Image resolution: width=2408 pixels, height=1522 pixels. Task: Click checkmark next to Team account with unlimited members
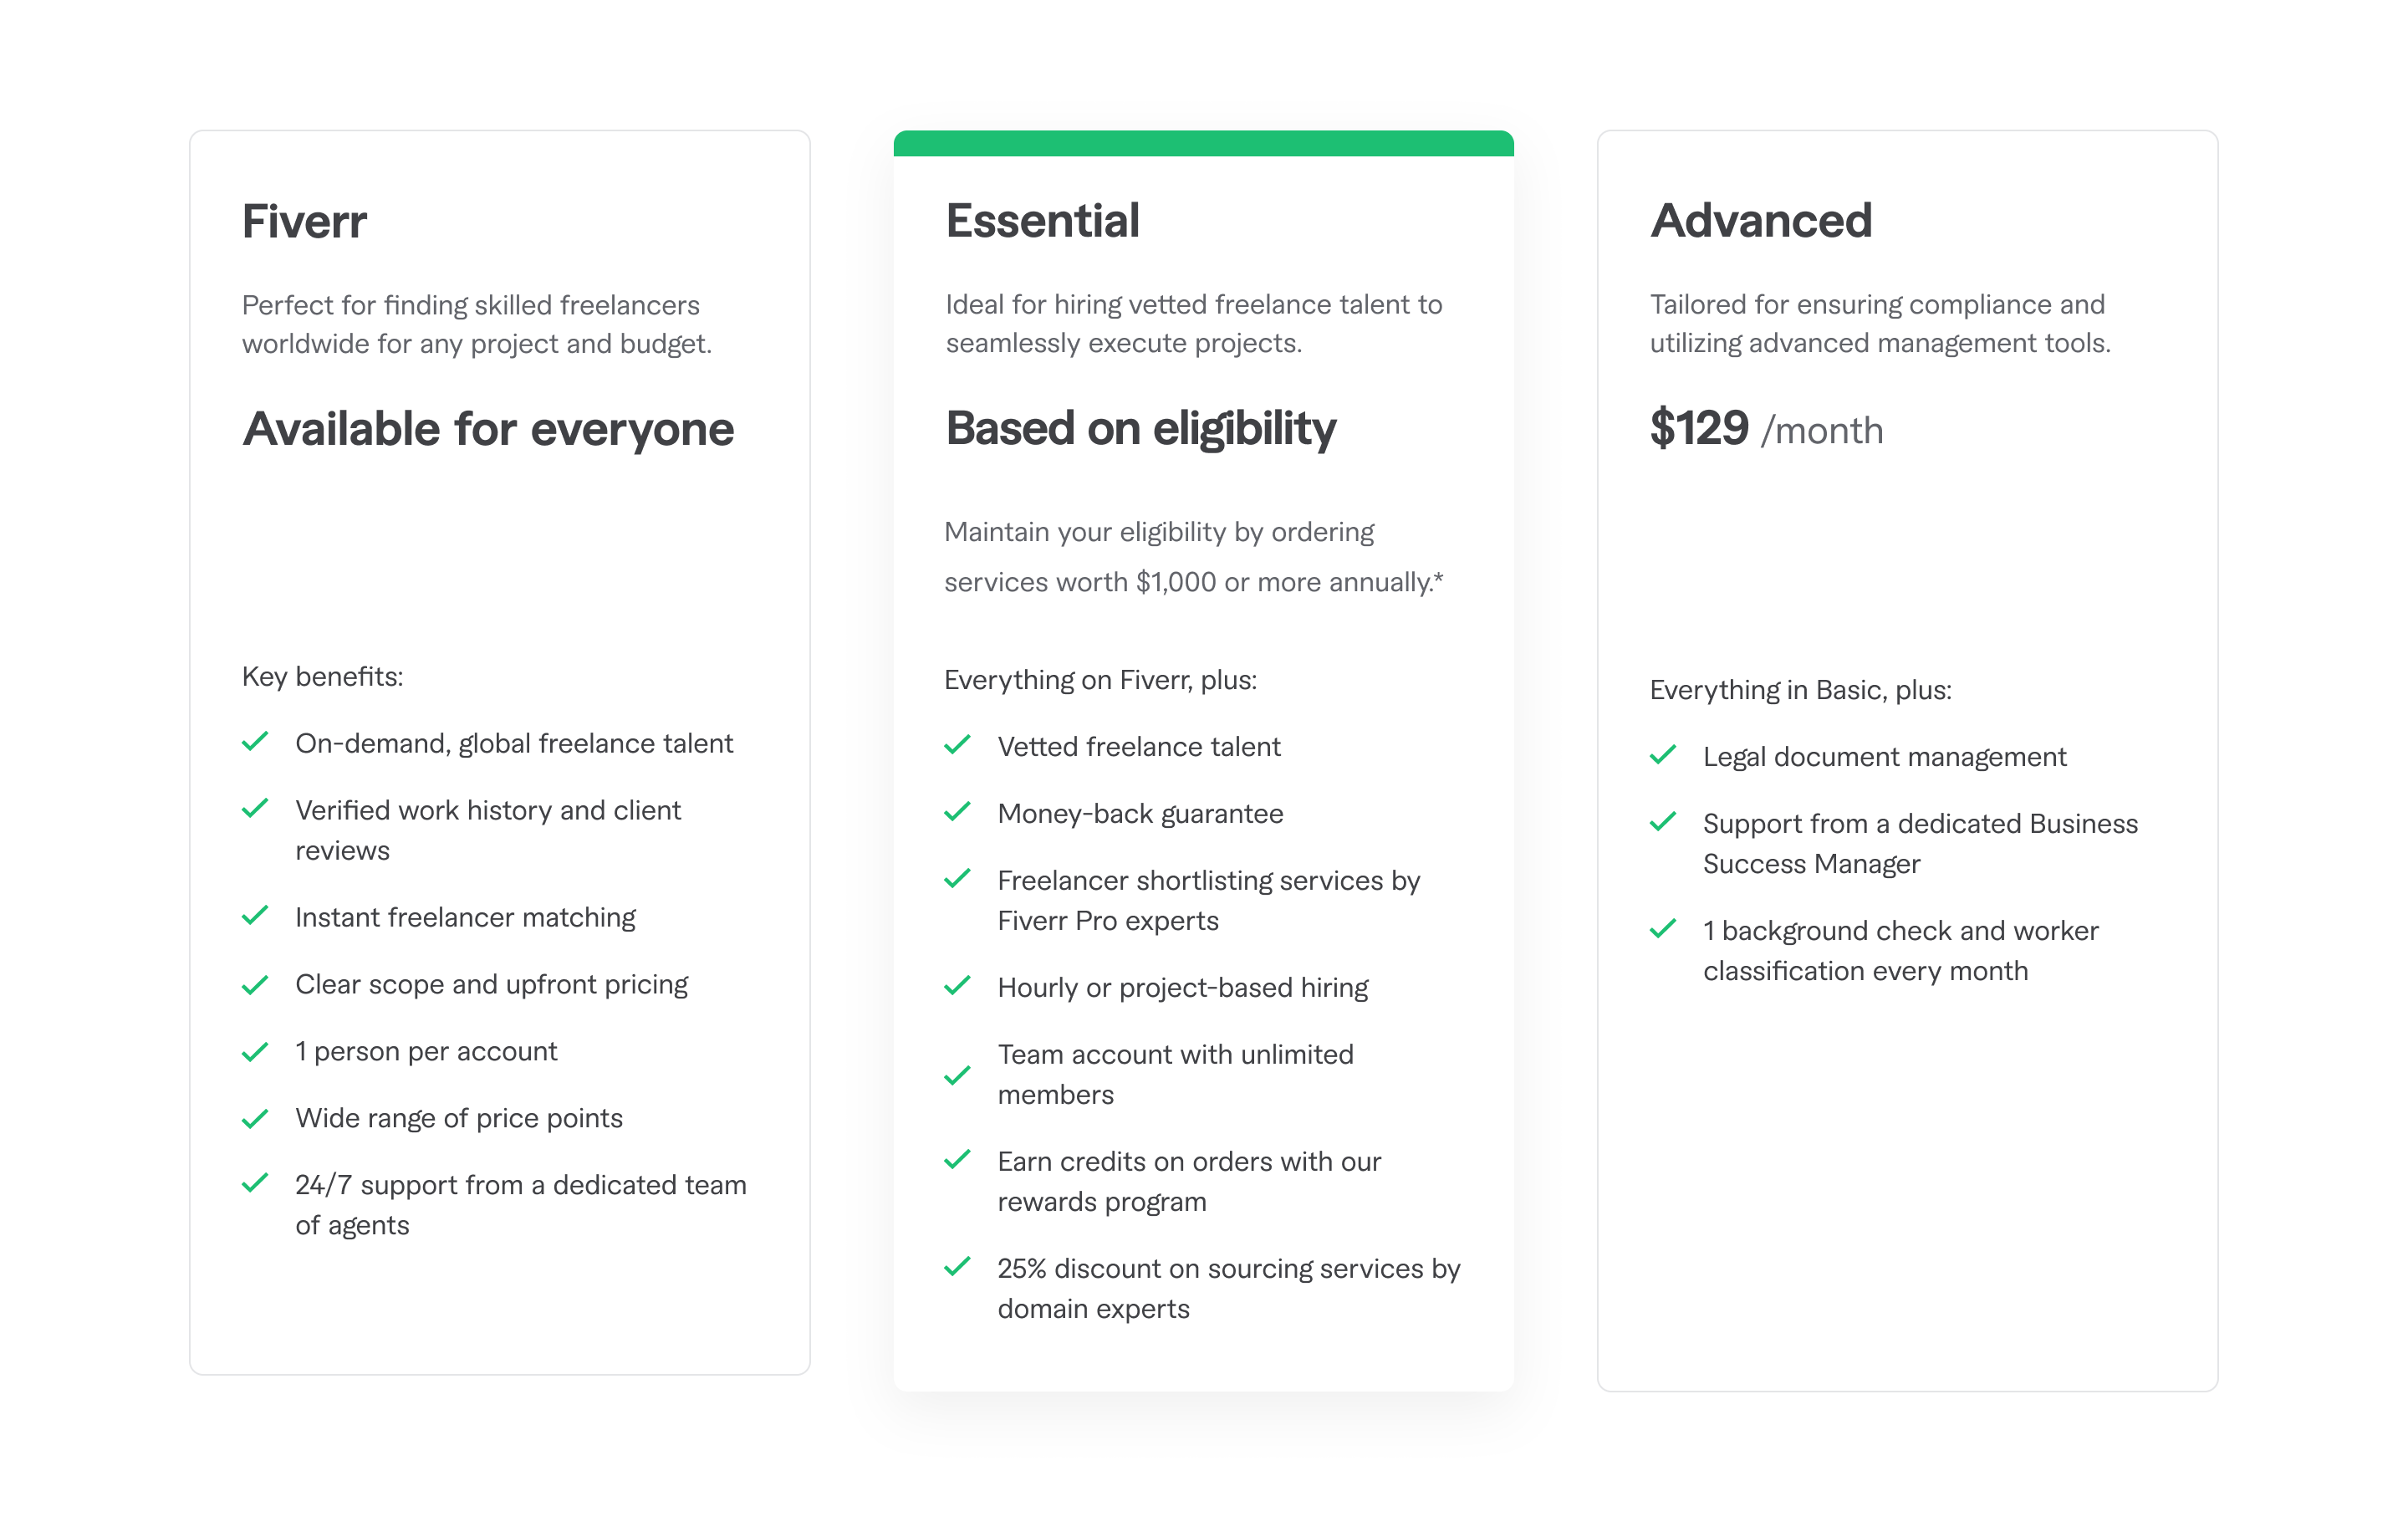coord(957,1076)
